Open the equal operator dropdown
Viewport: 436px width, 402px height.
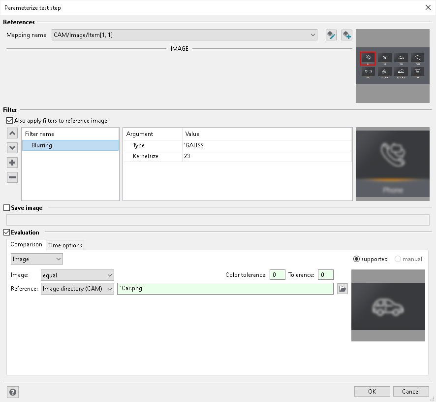pos(77,275)
